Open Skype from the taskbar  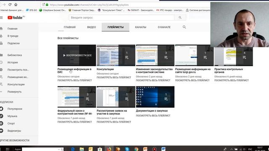127,149
